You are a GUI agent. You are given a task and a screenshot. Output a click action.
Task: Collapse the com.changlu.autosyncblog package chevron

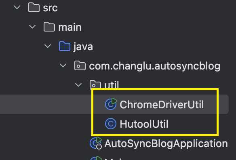coord(63,65)
